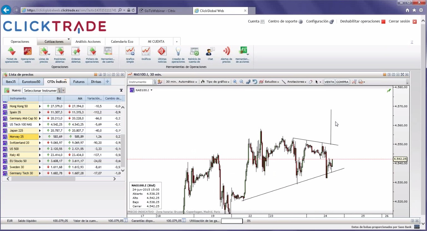Image resolution: width=427 pixels, height=231 pixels.
Task: Open the Futuros price list tab
Action: click(x=79, y=82)
